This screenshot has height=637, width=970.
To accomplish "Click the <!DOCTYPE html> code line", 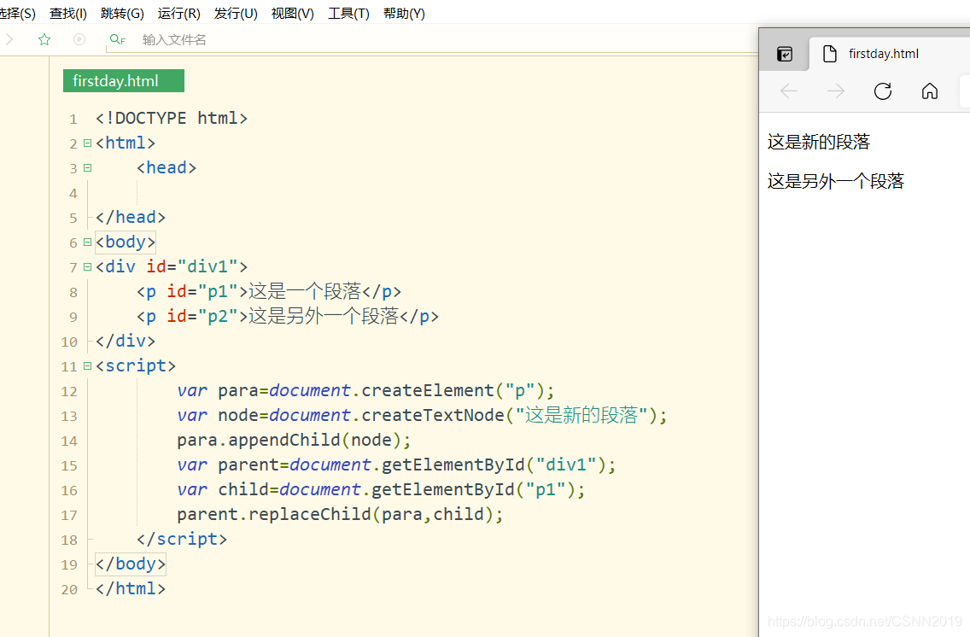I will coord(172,118).
